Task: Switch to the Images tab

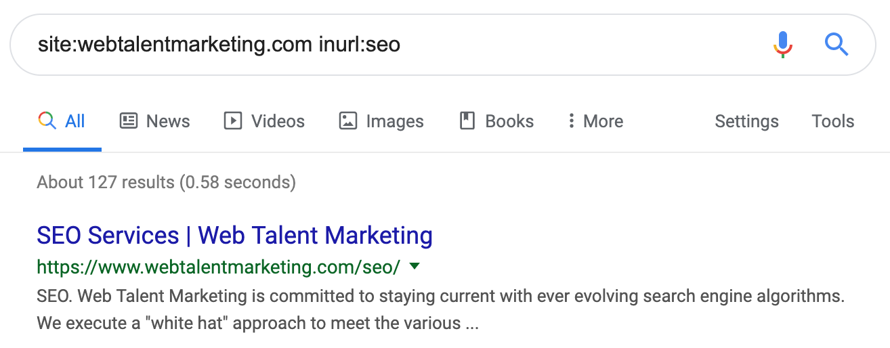Action: (381, 121)
